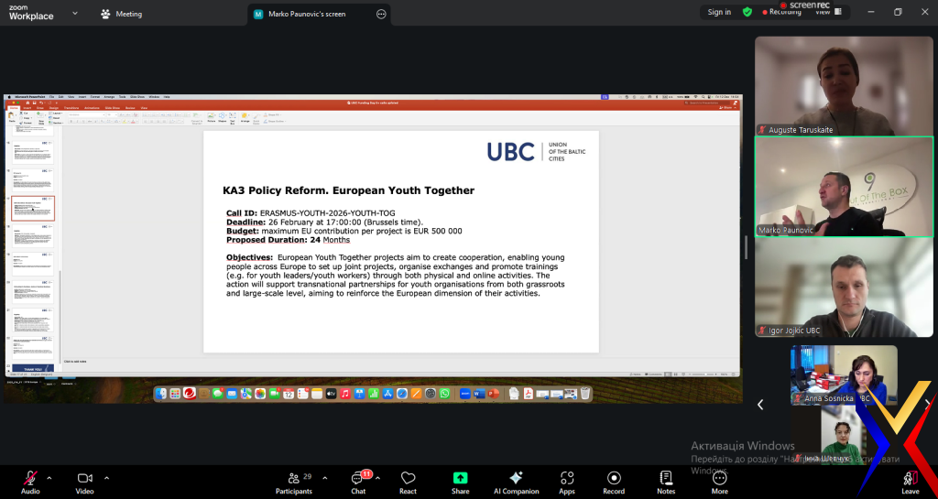Viewport: 938px width, 499px height.
Task: Open the Zoom Workplace dropdown arrow
Action: [x=73, y=14]
